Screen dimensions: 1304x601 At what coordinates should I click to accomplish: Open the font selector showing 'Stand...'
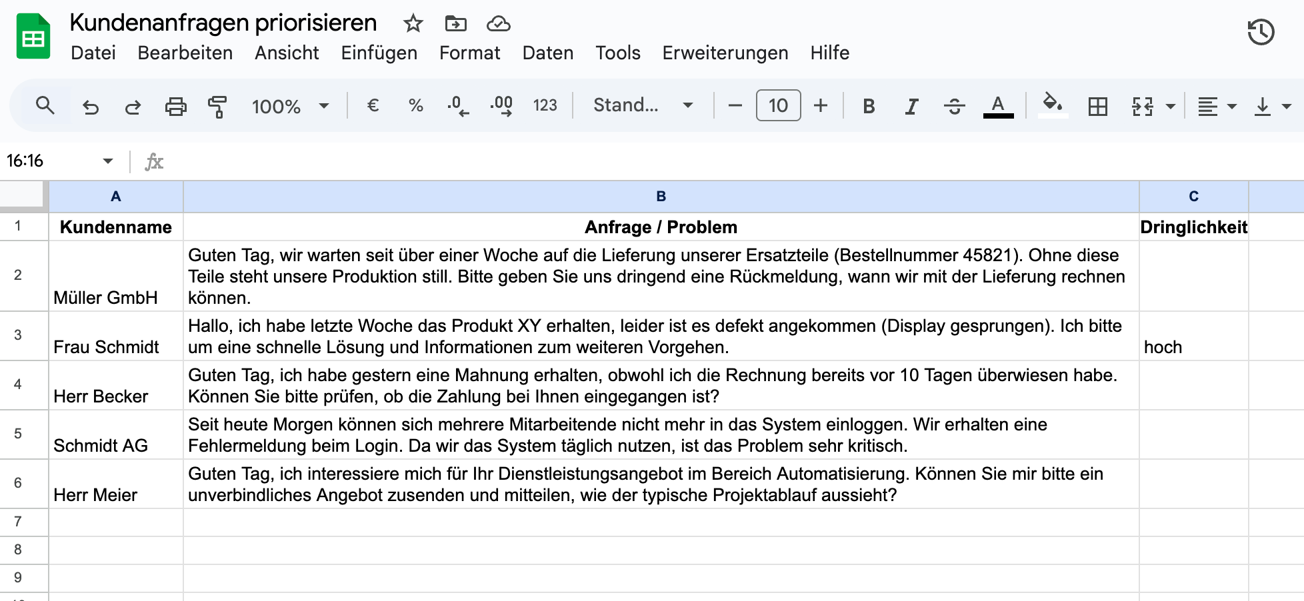[640, 105]
